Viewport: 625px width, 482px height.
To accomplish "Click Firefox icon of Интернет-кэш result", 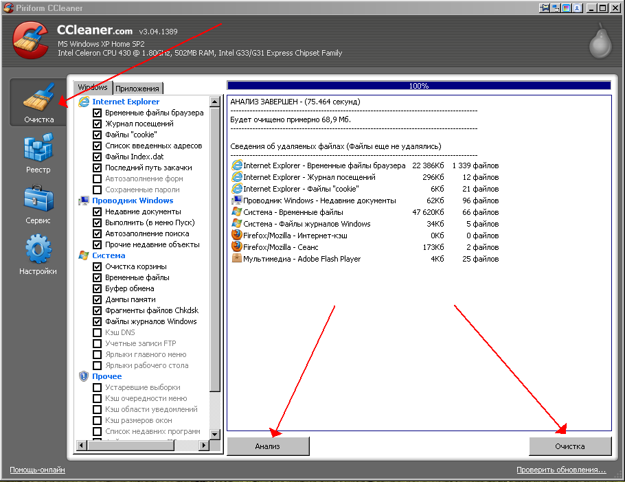I will [x=237, y=235].
